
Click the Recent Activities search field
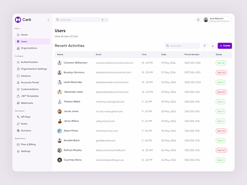pos(182,46)
